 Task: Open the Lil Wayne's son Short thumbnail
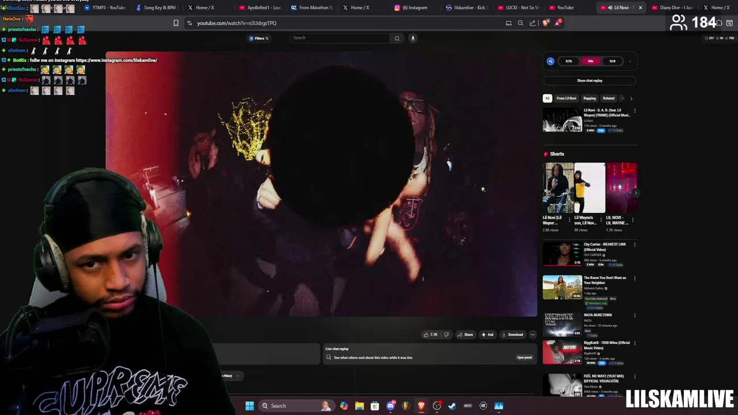click(x=589, y=188)
